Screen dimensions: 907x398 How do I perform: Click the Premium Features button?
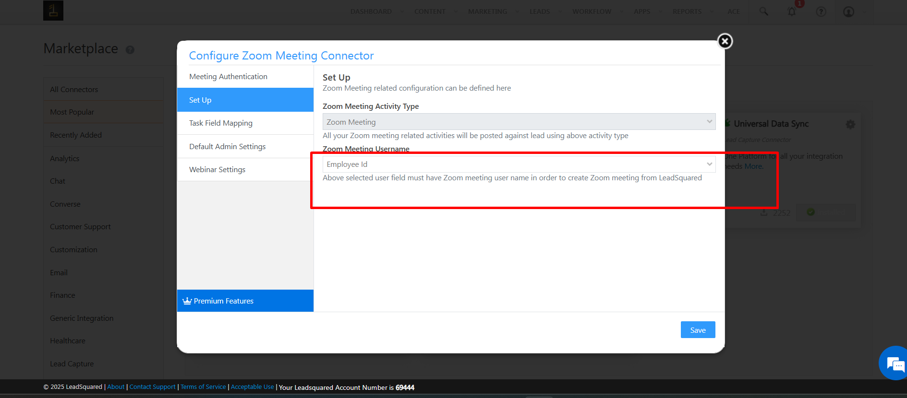pos(245,301)
